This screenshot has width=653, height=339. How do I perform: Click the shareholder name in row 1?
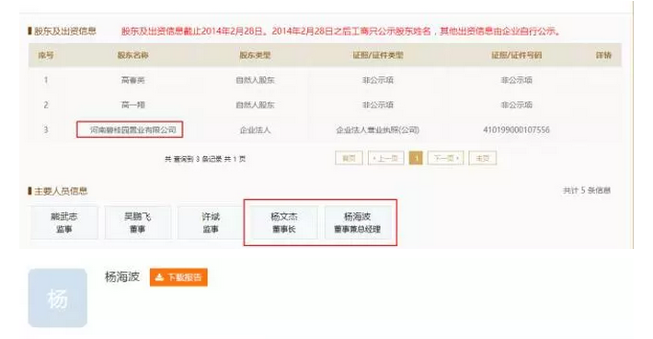pyautogui.click(x=132, y=80)
